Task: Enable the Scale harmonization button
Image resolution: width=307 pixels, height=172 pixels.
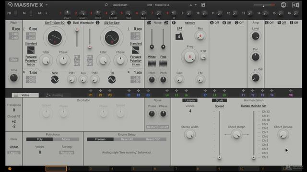Action: pyautogui.click(x=219, y=100)
